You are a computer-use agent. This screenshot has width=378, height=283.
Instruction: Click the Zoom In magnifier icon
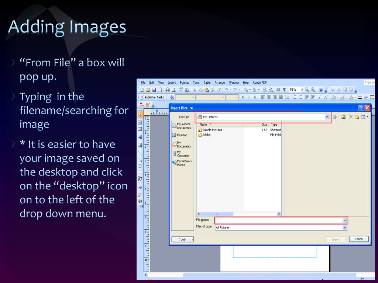[313, 90]
